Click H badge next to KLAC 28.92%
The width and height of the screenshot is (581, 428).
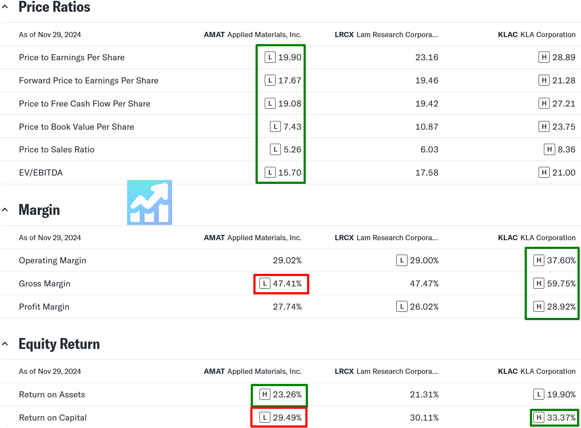pyautogui.click(x=539, y=307)
